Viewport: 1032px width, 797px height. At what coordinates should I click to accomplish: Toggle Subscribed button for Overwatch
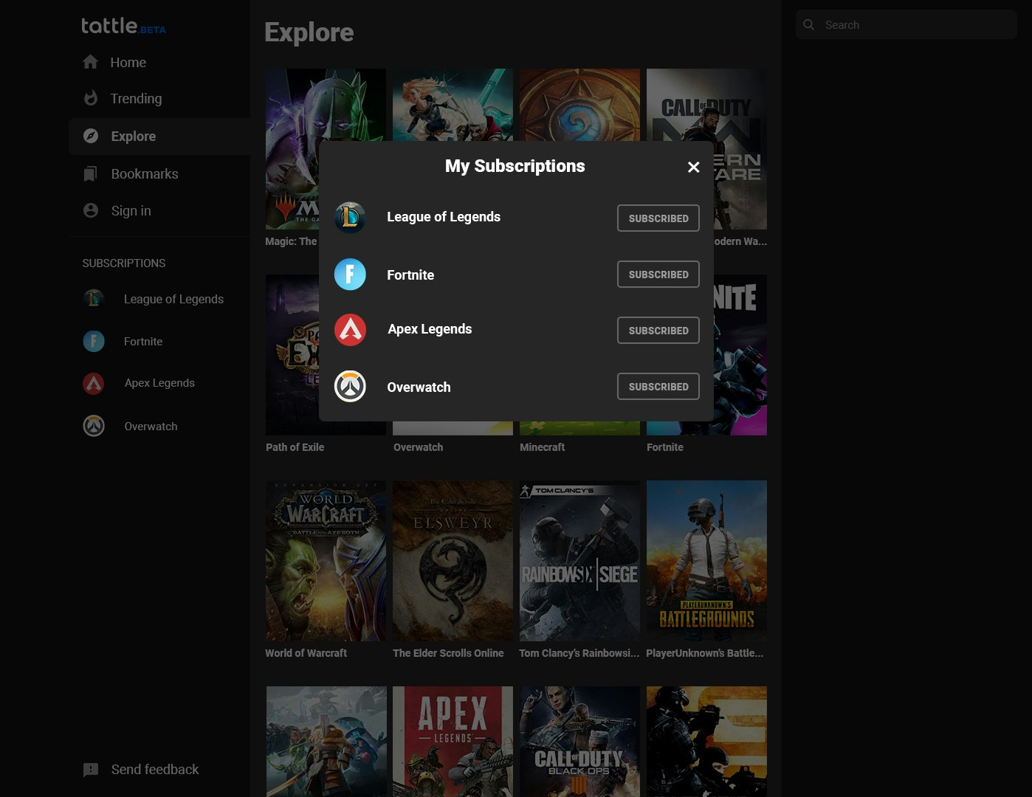click(658, 387)
